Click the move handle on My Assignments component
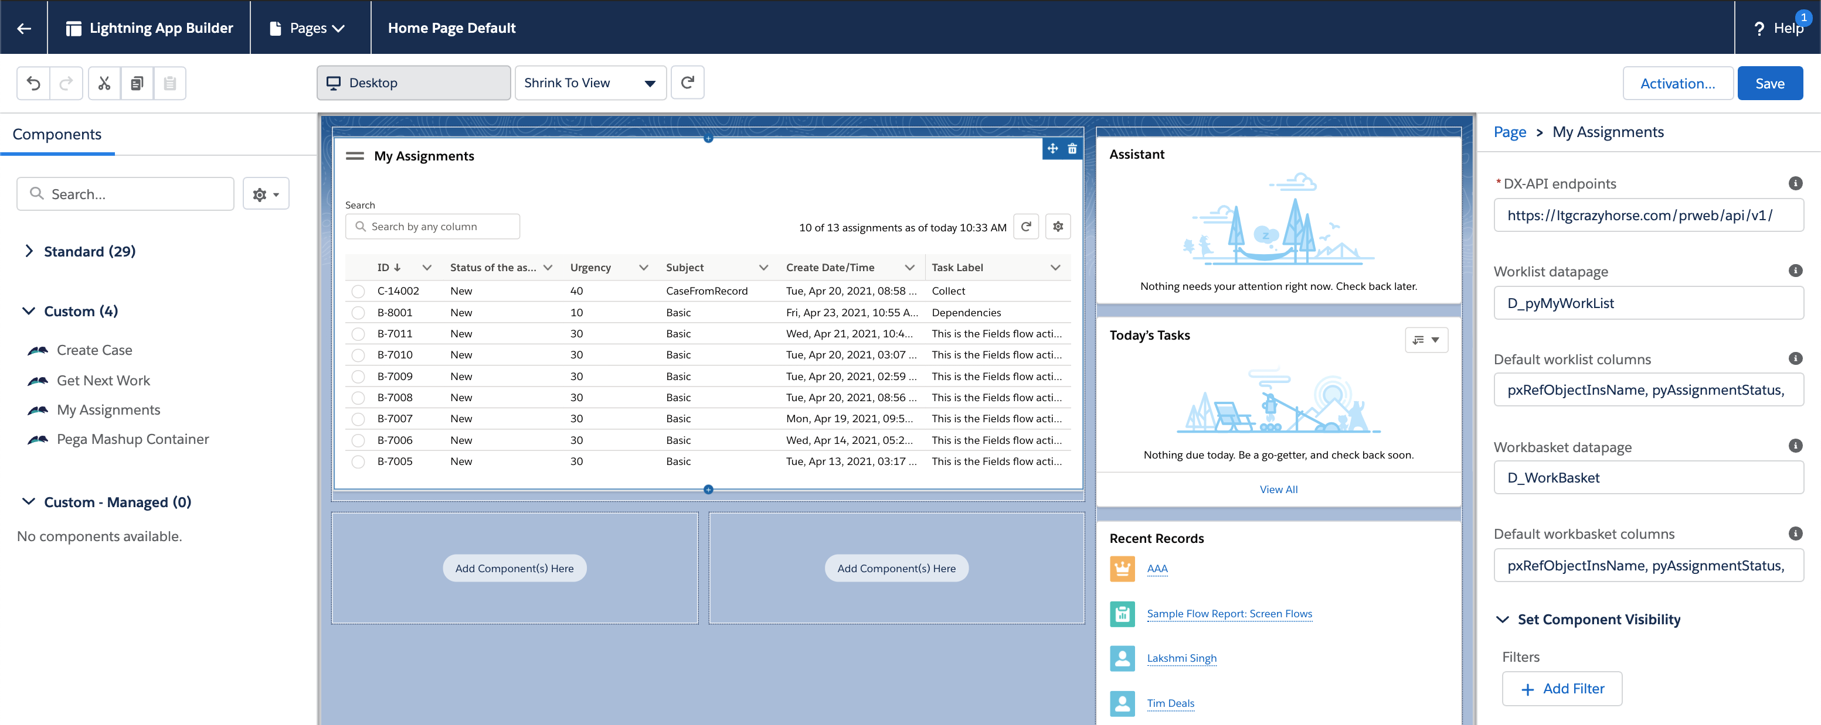This screenshot has height=725, width=1821. (1052, 149)
